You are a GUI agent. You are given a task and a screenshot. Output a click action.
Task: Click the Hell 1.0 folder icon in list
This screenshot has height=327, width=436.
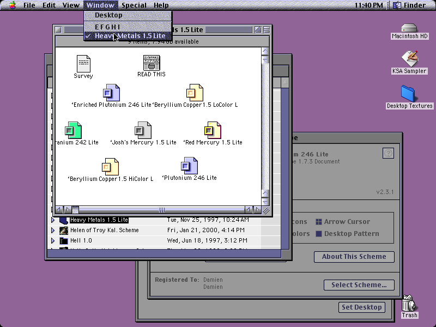coord(64,240)
